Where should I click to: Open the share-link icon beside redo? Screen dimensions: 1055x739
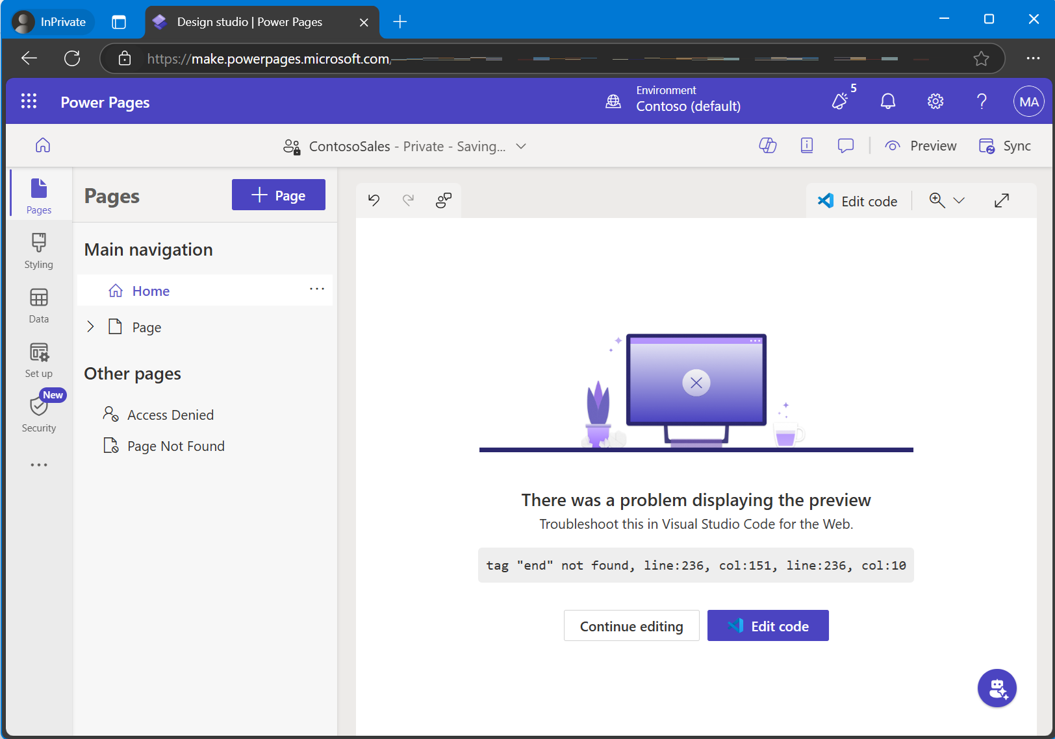[x=444, y=200]
